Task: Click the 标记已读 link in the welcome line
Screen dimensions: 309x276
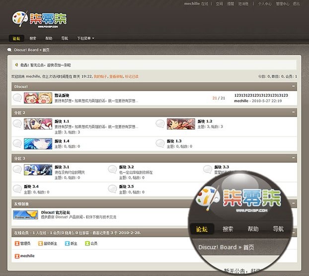Action: point(132,76)
